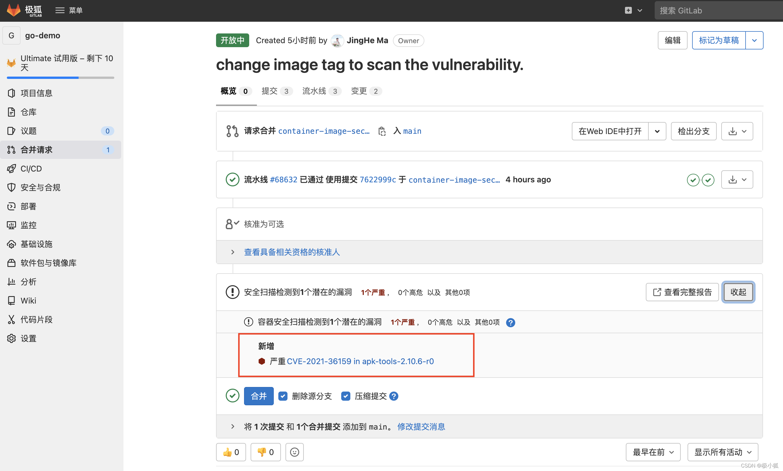
Task: Click the copy branch name icon
Action: [382, 131]
